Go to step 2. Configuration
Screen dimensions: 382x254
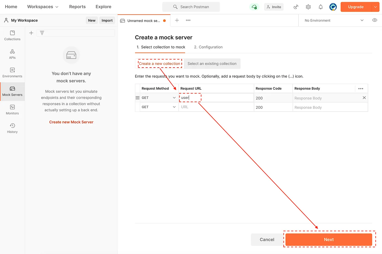point(208,47)
